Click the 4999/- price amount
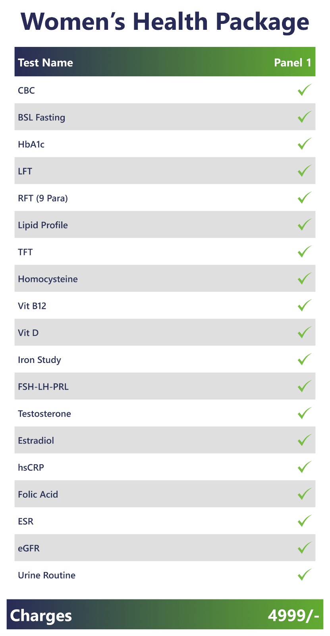330x636 pixels. (x=293, y=616)
